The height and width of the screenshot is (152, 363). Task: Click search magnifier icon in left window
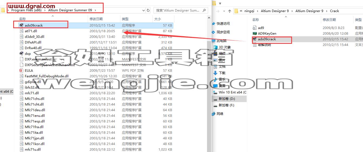click(x=204, y=10)
